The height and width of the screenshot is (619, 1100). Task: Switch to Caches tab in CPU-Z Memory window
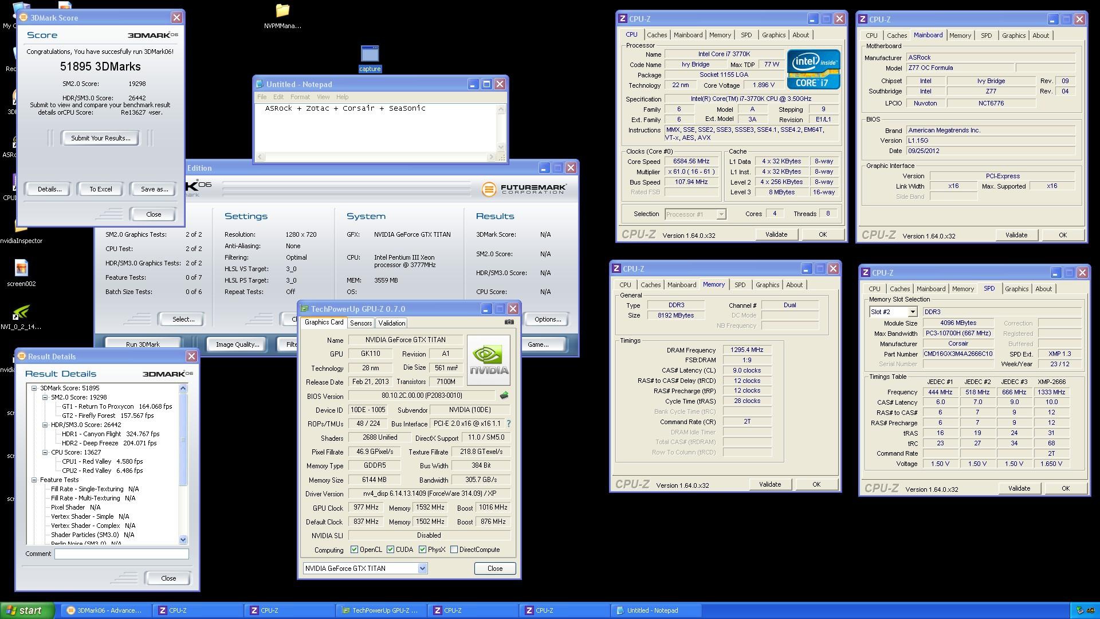click(x=650, y=285)
